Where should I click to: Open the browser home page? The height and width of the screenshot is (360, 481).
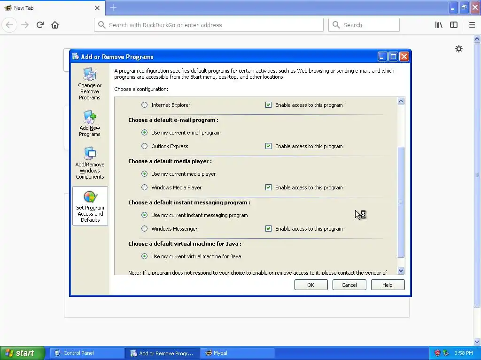pos(55,25)
